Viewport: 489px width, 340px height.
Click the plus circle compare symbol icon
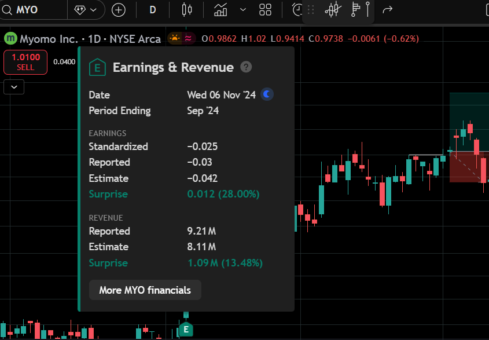tap(119, 10)
